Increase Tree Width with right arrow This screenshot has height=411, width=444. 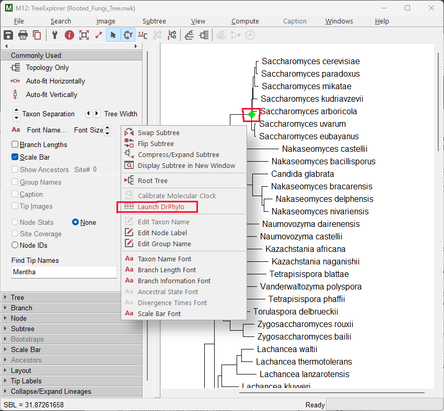pyautogui.click(x=97, y=114)
